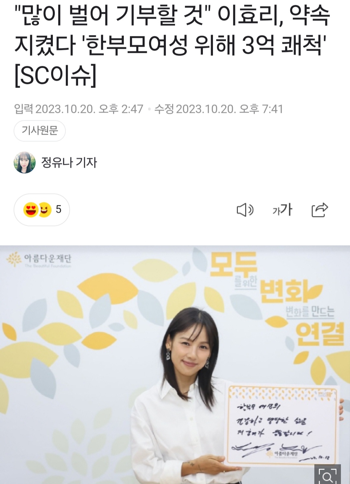The height and width of the screenshot is (484, 350).
Task: Click the handwritten signed message board
Action: (x=282, y=425)
